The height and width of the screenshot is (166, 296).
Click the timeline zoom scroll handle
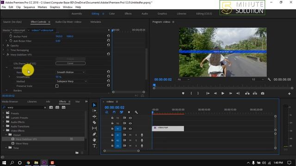(x=139, y=151)
